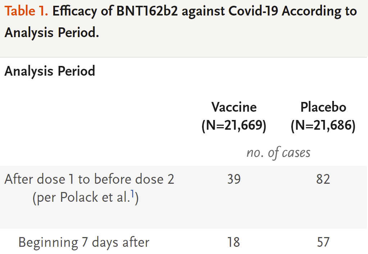Select the (N=21,686) placebo group size
Viewport: 368px width, 254px height.
[x=323, y=125]
